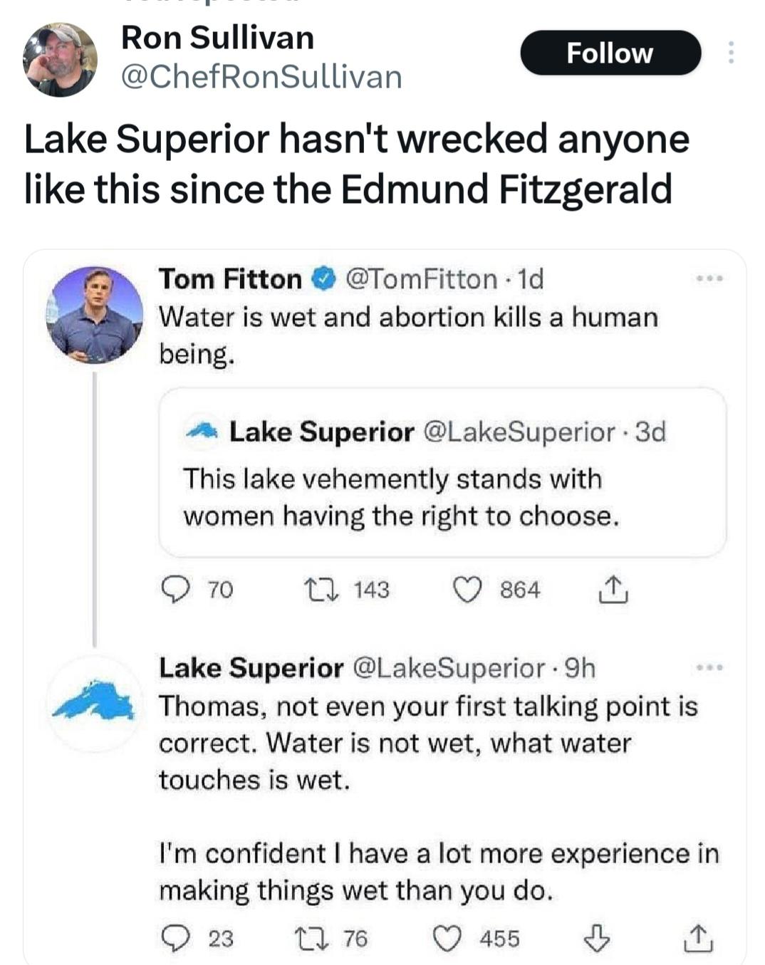Like Lake Superior's reply with 455 likes
This screenshot has height=965, width=765.
(447, 938)
